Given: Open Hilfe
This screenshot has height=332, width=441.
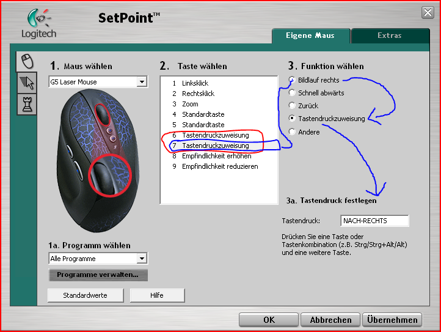Looking at the screenshot, I should (x=157, y=295).
